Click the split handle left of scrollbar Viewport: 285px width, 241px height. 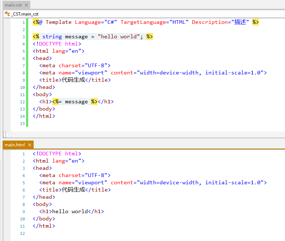point(5,134)
